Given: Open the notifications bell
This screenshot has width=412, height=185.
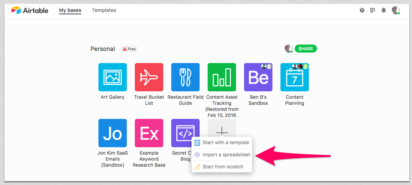Looking at the screenshot, I should pos(384,10).
